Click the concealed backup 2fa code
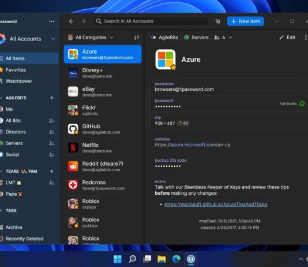This screenshot has width=308, height=267. point(168,166)
